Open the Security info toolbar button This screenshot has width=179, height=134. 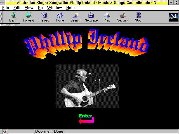123,17
